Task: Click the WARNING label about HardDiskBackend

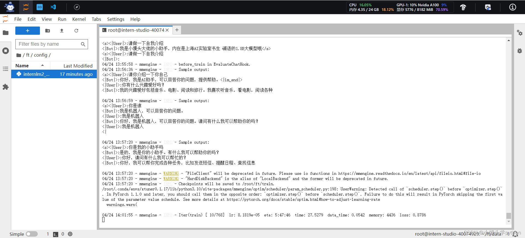Action: point(171,179)
